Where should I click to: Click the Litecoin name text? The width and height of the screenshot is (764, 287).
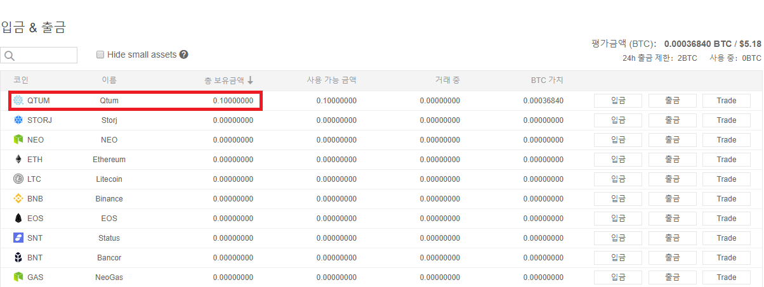pyautogui.click(x=109, y=179)
